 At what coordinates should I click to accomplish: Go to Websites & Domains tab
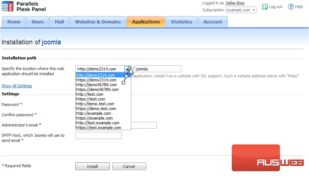98,22
